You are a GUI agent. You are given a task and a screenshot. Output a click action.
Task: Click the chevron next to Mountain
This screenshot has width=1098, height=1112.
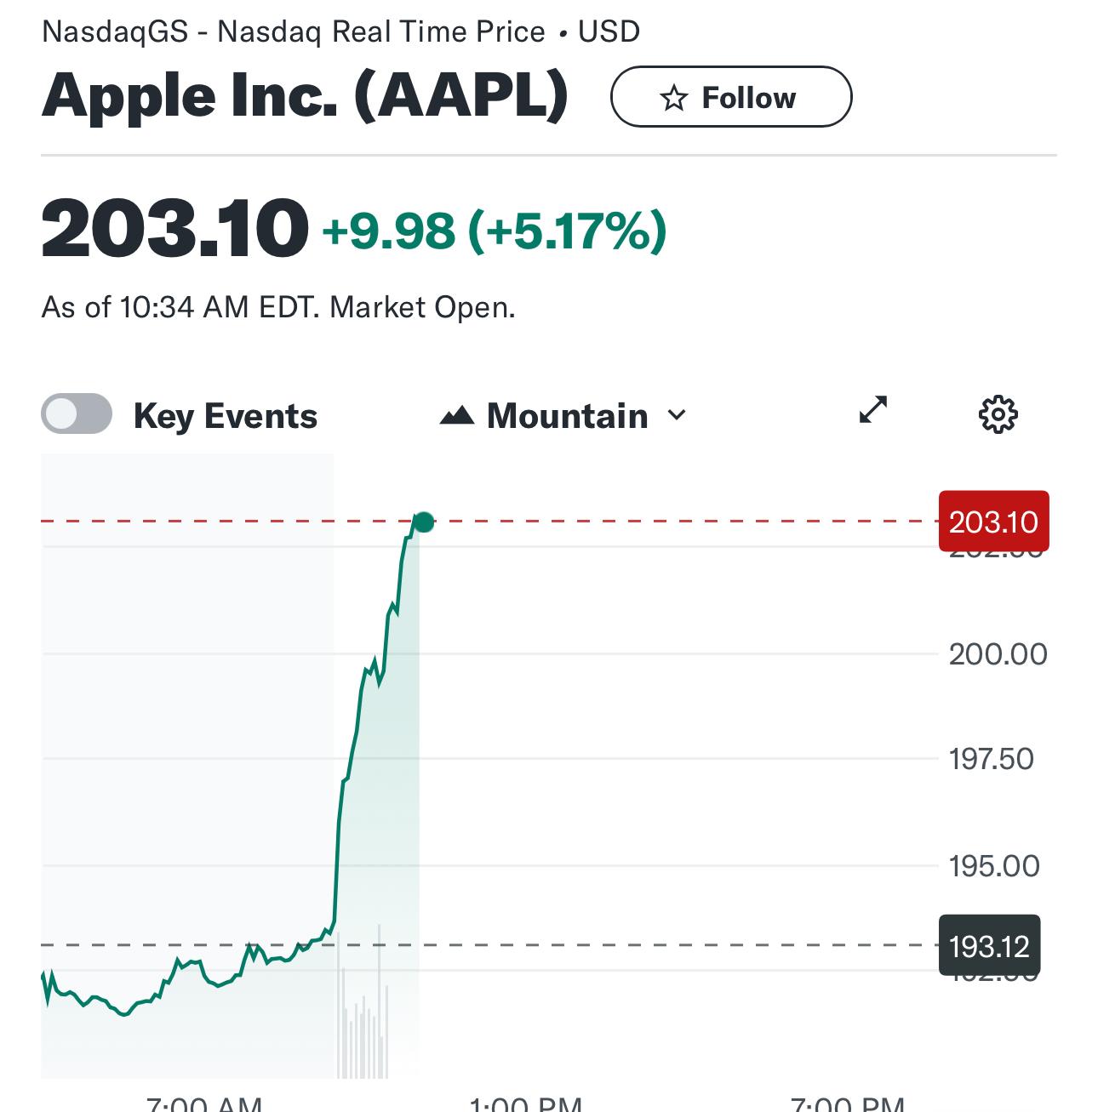click(x=677, y=415)
